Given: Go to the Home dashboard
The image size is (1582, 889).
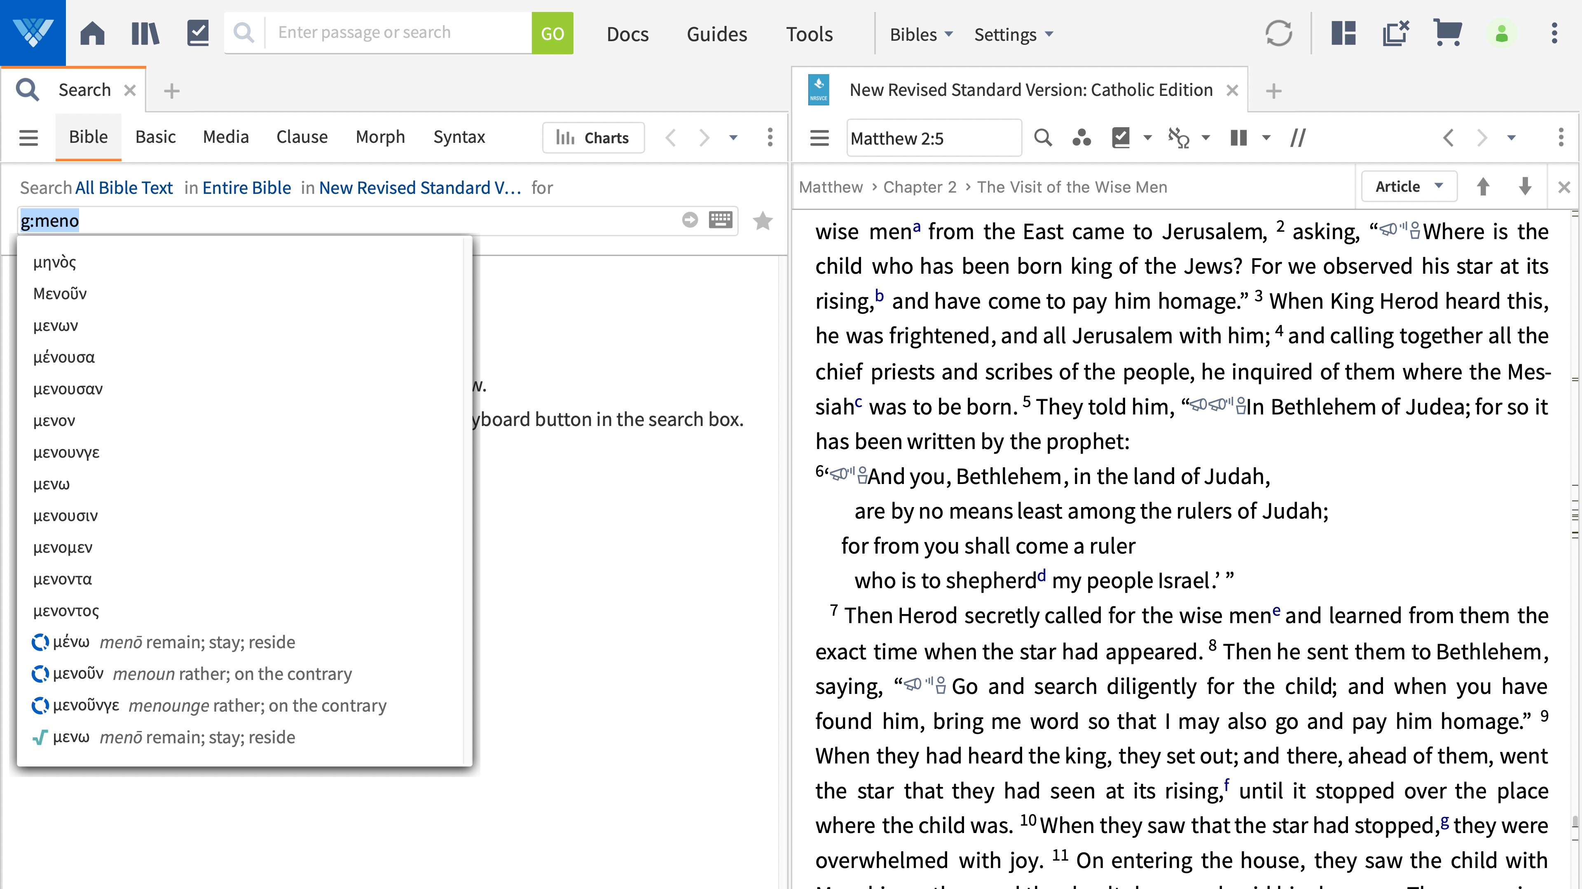Looking at the screenshot, I should (92, 33).
